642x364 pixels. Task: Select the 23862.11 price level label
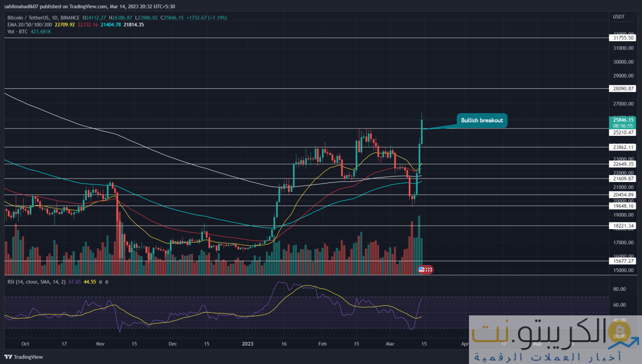pos(623,147)
